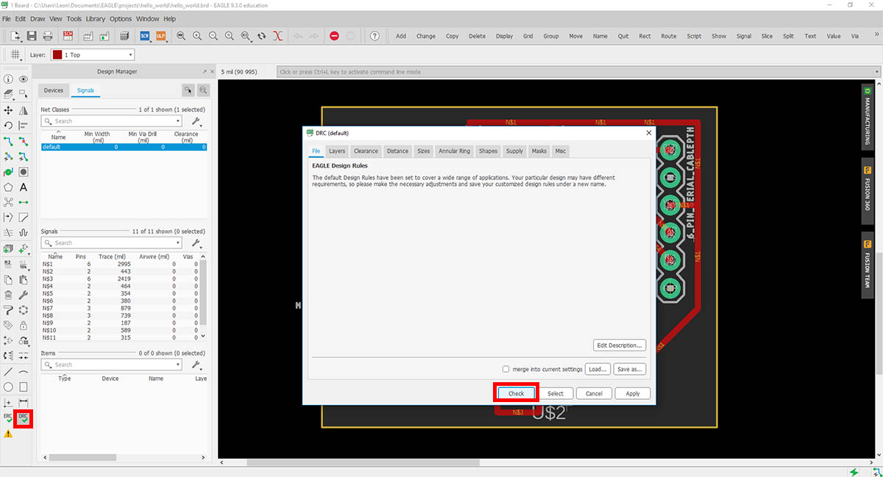Select the Rotate tool

[x=8, y=126]
